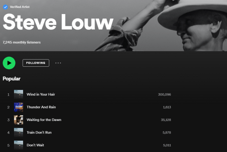
Task: Click the Popular section heading
Action: [12, 78]
